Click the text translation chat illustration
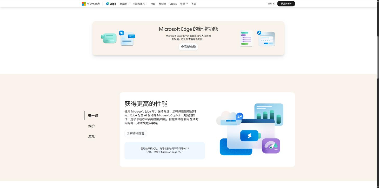 (109, 38)
